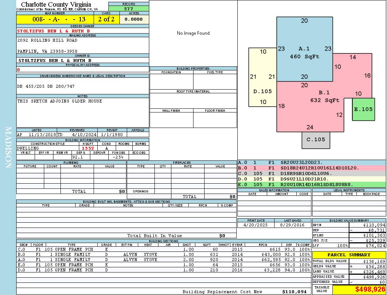This screenshot has width=387, height=295.
Task: Select the gray C.105 porch block
Action: click(316, 140)
